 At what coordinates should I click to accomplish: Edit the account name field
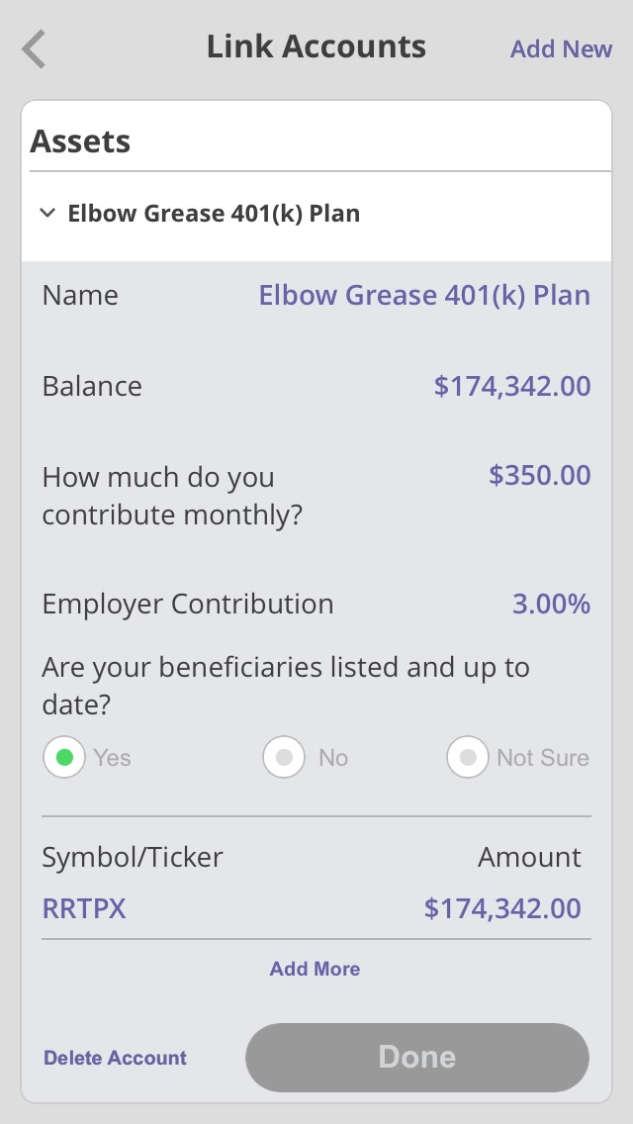coord(424,295)
